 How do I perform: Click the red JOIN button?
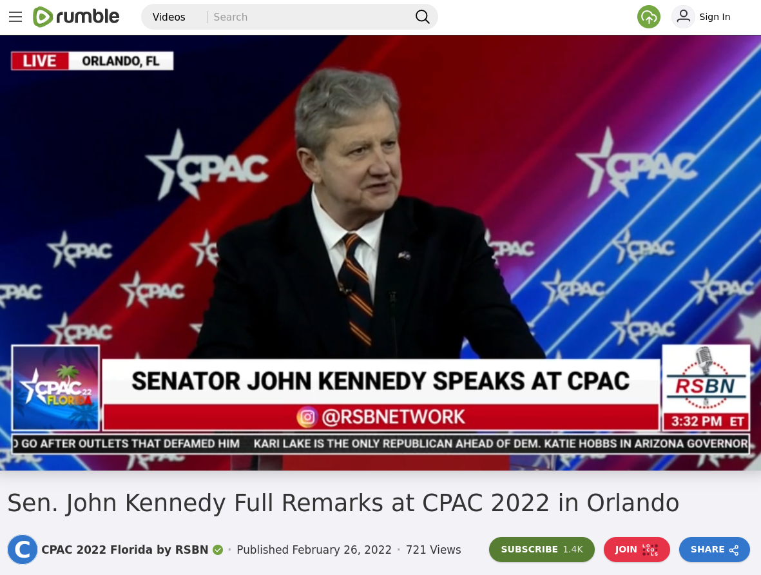point(637,550)
